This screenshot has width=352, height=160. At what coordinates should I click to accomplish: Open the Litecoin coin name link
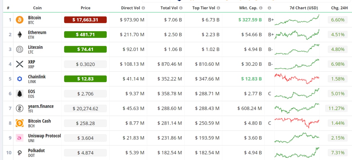click(35, 47)
